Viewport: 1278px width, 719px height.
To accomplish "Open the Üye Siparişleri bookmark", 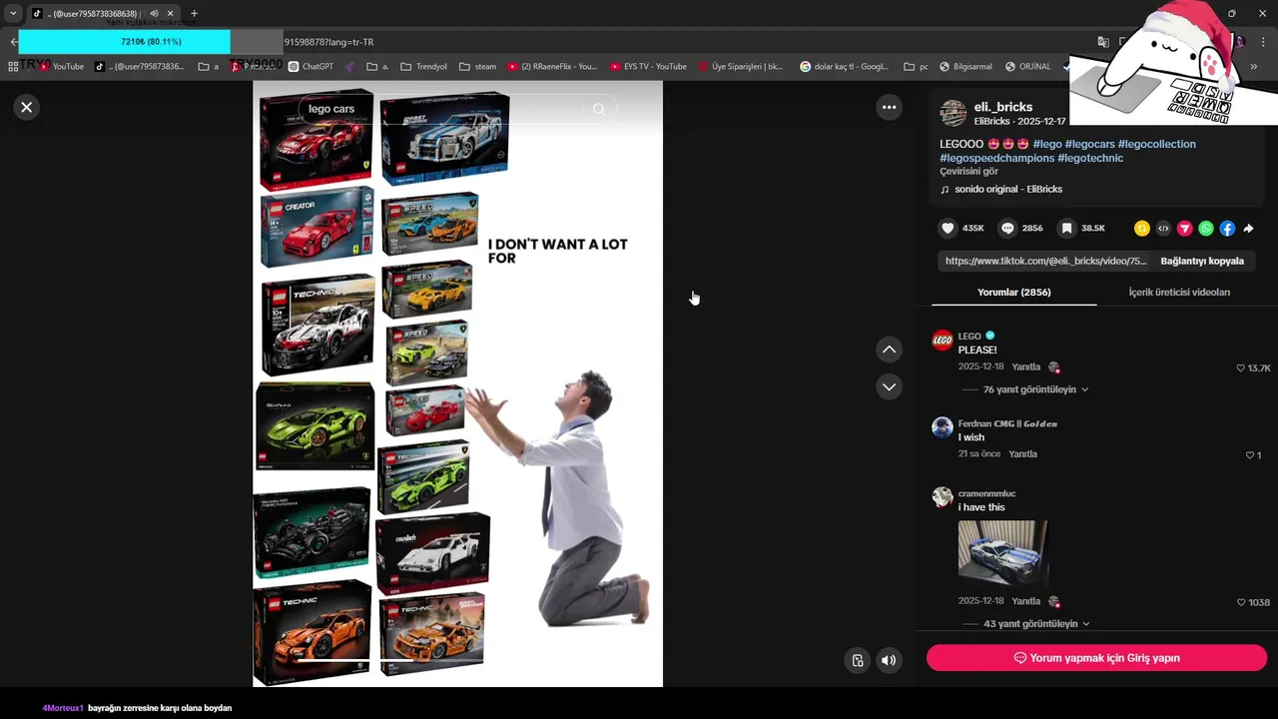I will coord(741,67).
